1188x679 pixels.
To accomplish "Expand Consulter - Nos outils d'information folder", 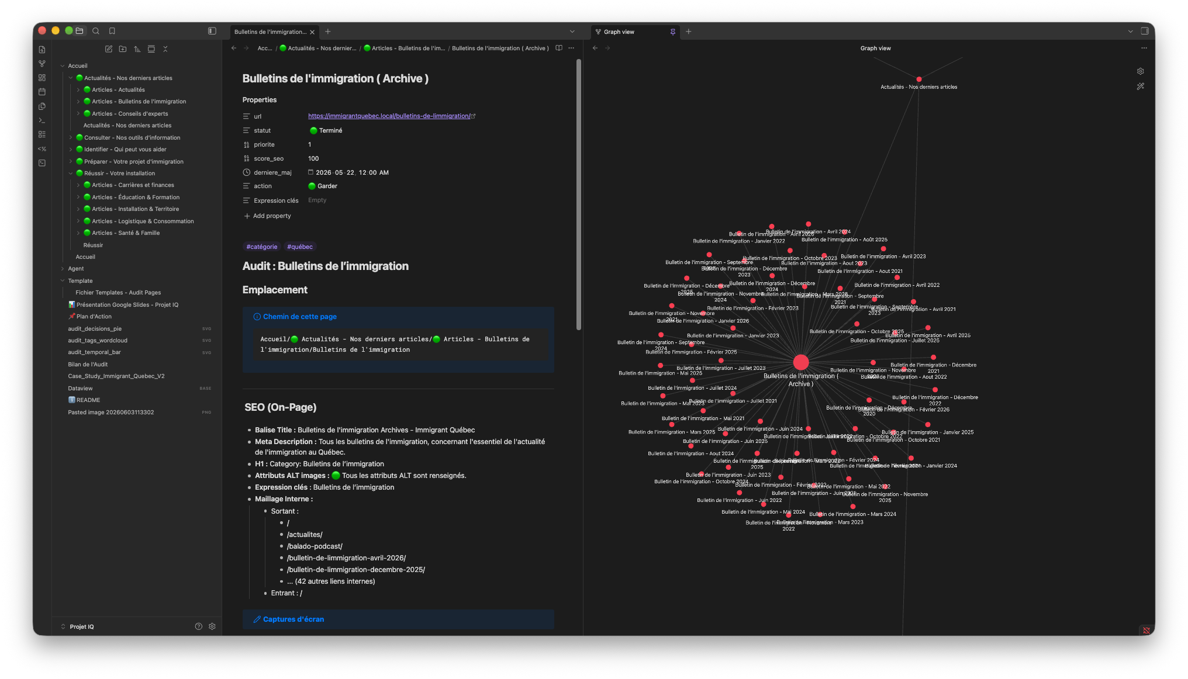I will (71, 138).
